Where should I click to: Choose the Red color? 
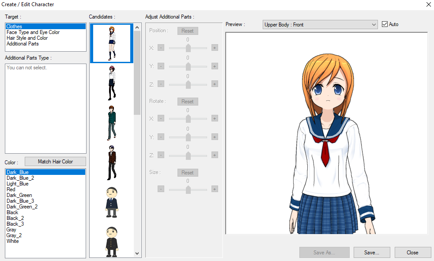(45, 189)
